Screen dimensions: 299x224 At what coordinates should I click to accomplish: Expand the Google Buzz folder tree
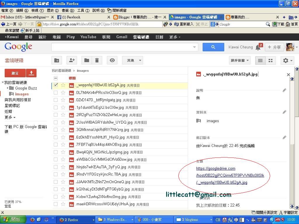(x=7, y=88)
